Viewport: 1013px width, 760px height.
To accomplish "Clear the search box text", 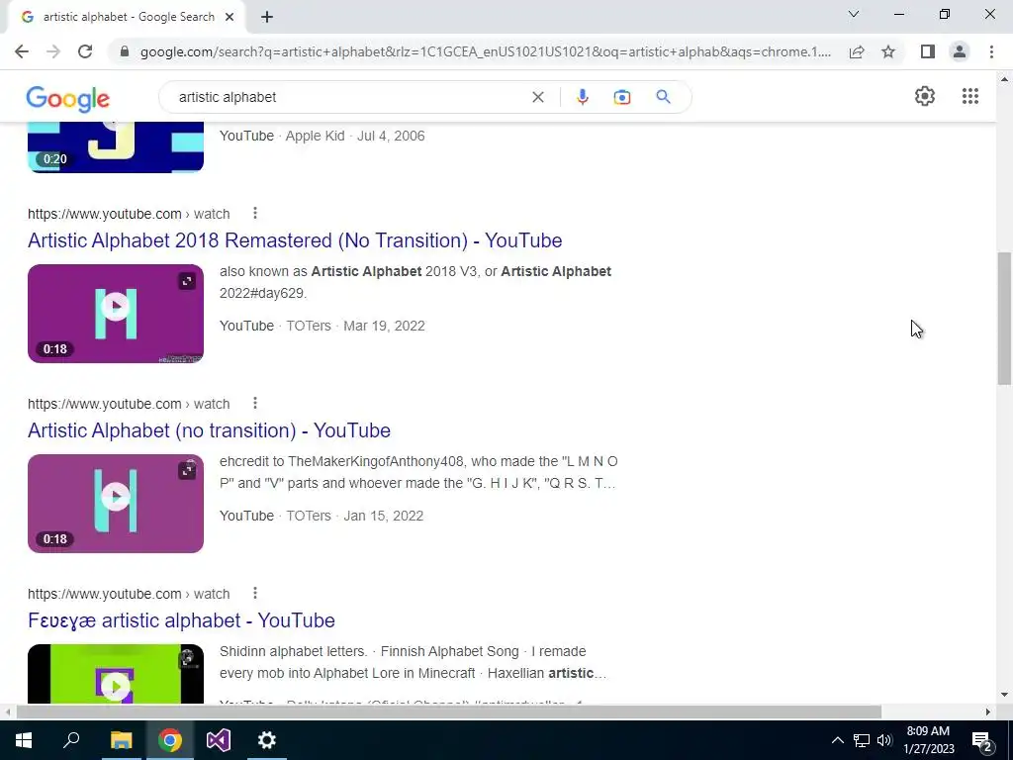I will tap(537, 97).
